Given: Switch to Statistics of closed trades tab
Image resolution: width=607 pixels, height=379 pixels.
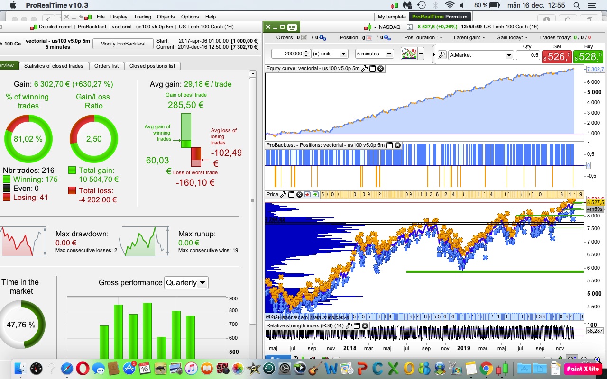Looking at the screenshot, I should click(x=54, y=66).
